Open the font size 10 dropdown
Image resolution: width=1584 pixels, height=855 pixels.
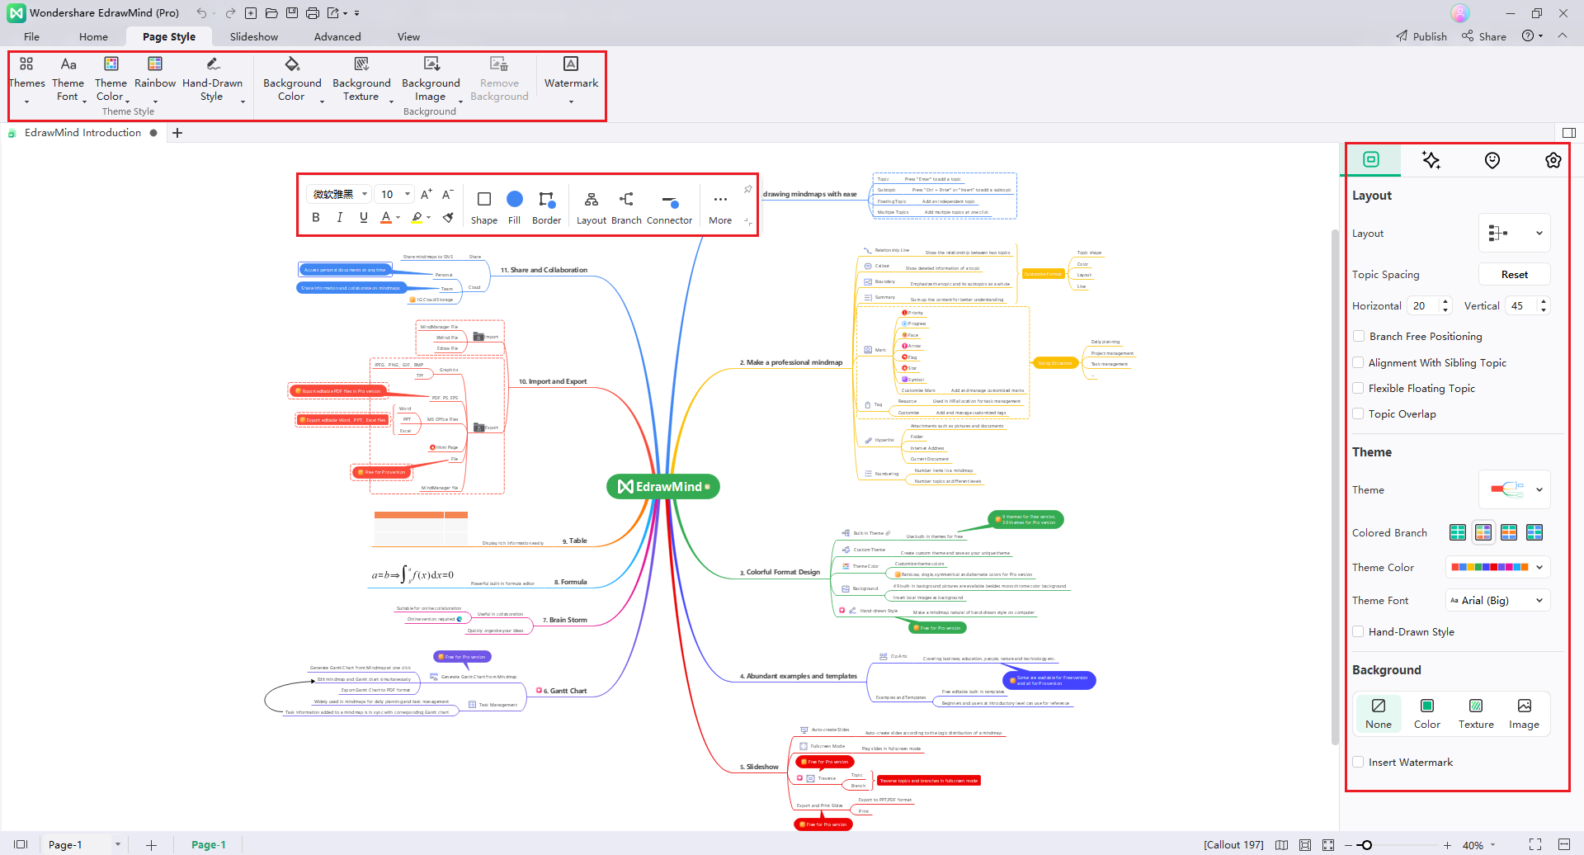(394, 194)
